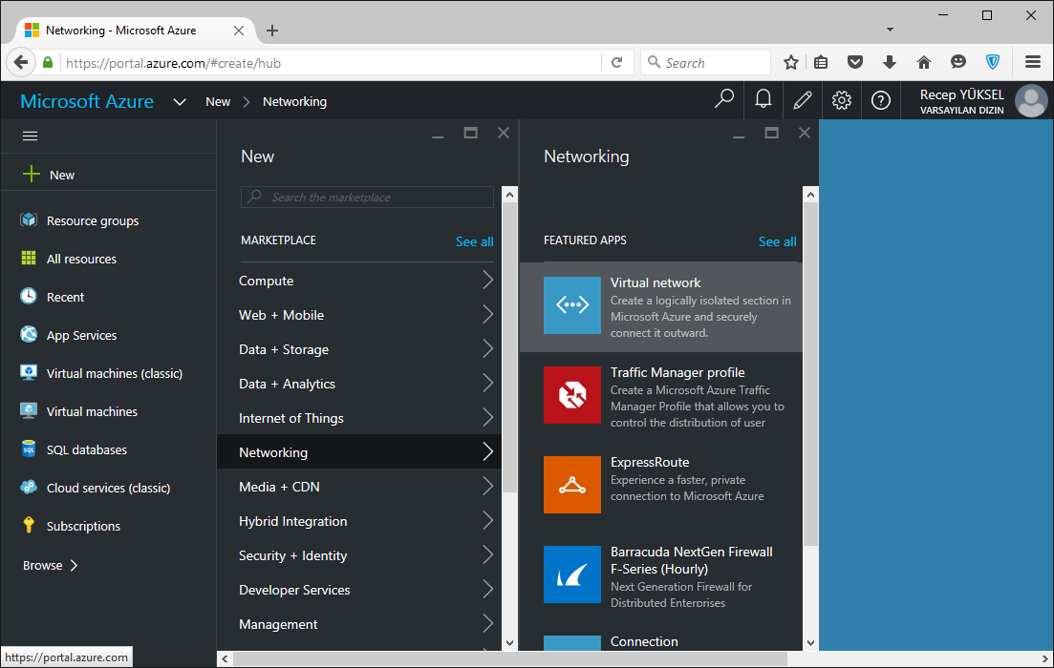Image resolution: width=1054 pixels, height=668 pixels.
Task: Open a new browser tab
Action: (271, 31)
